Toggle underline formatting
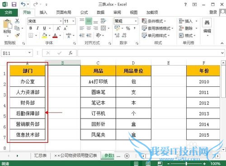 tap(44, 28)
